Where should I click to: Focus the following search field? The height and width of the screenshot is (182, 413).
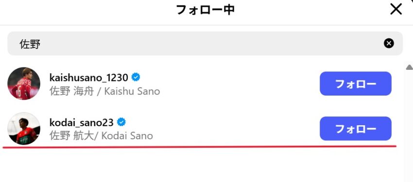(x=205, y=43)
